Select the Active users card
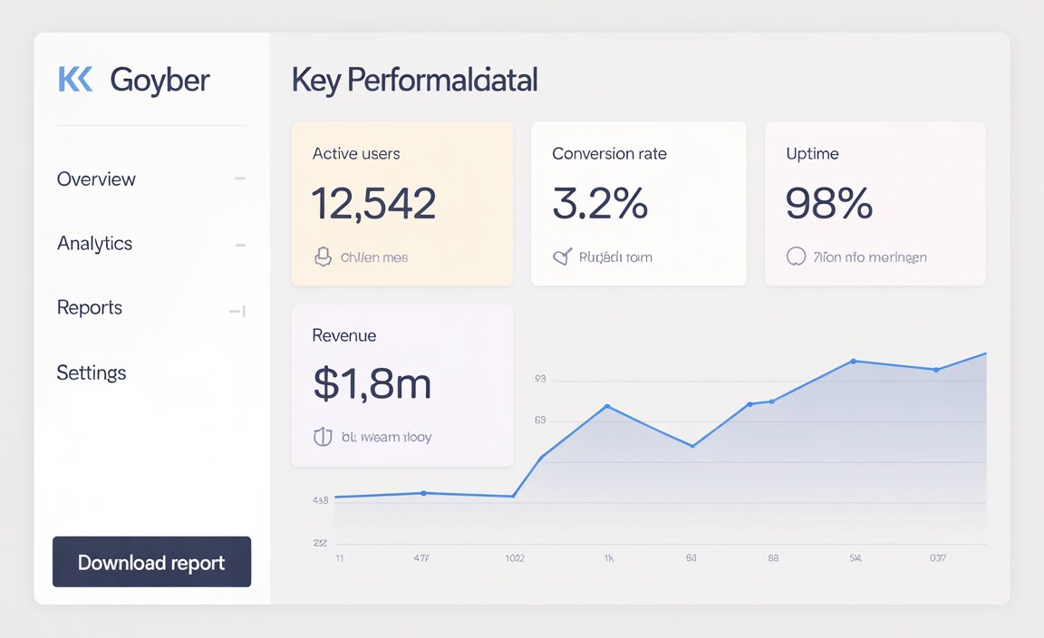 (401, 204)
